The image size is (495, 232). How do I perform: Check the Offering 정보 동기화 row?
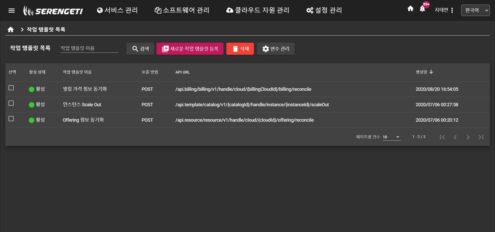pyautogui.click(x=11, y=119)
